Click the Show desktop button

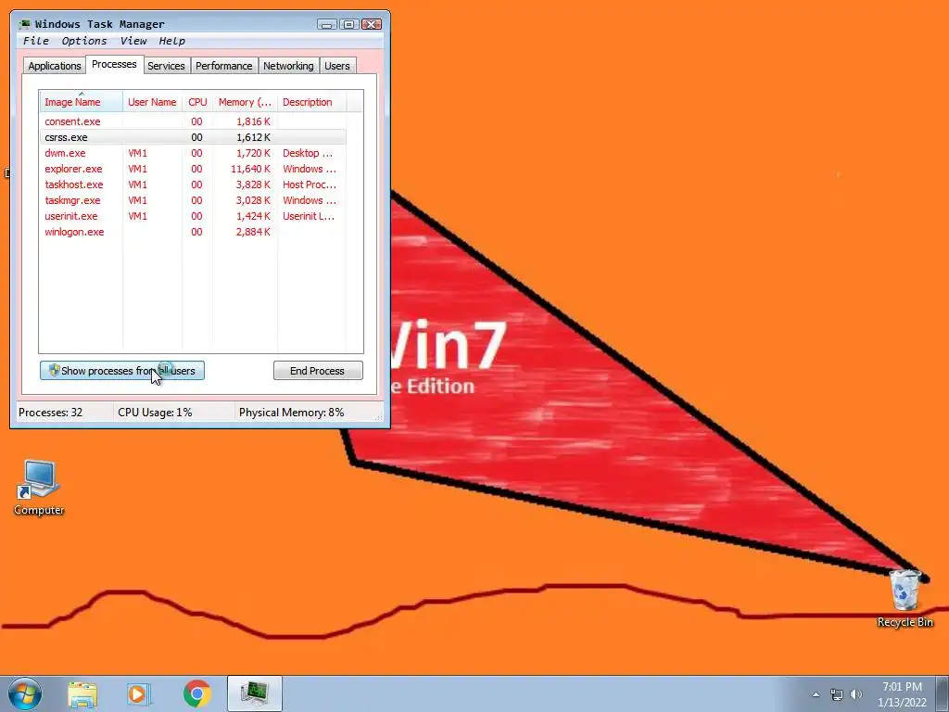pyautogui.click(x=943, y=693)
